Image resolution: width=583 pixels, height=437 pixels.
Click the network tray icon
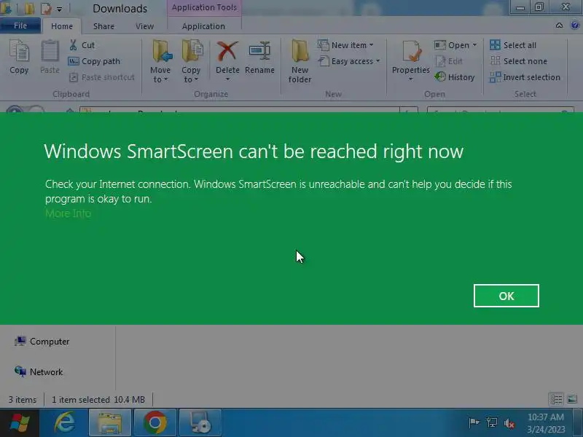coord(492,422)
